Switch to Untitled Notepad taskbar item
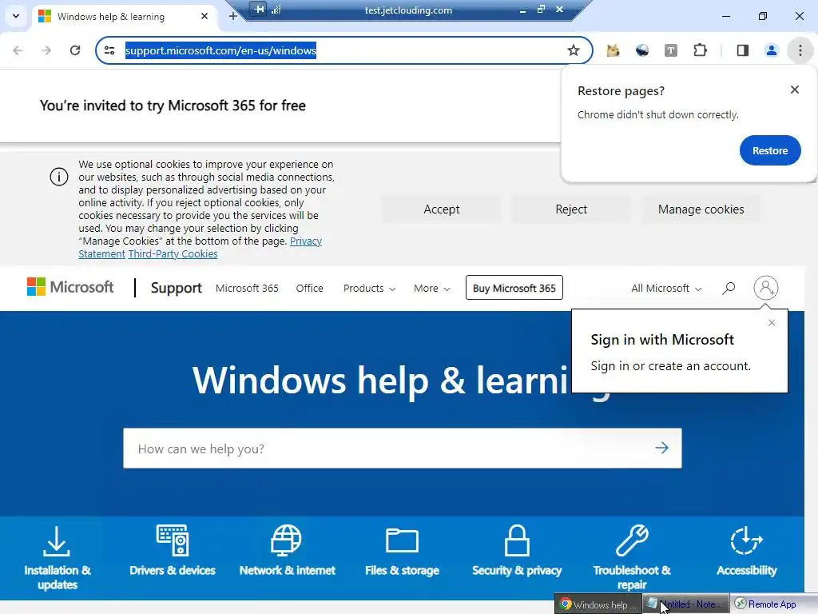818x614 pixels. point(685,604)
